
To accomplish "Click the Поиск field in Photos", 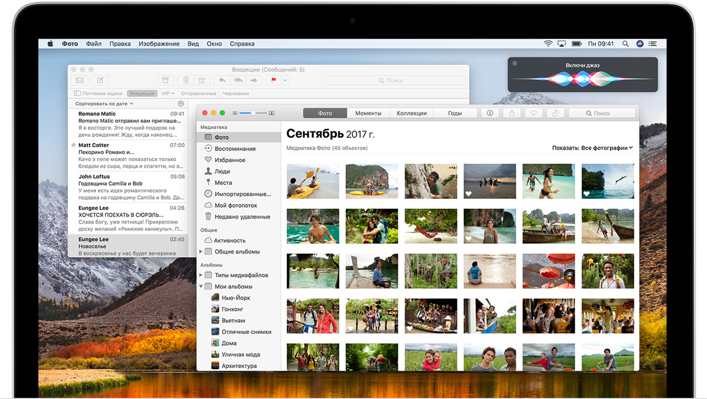I will pos(601,113).
